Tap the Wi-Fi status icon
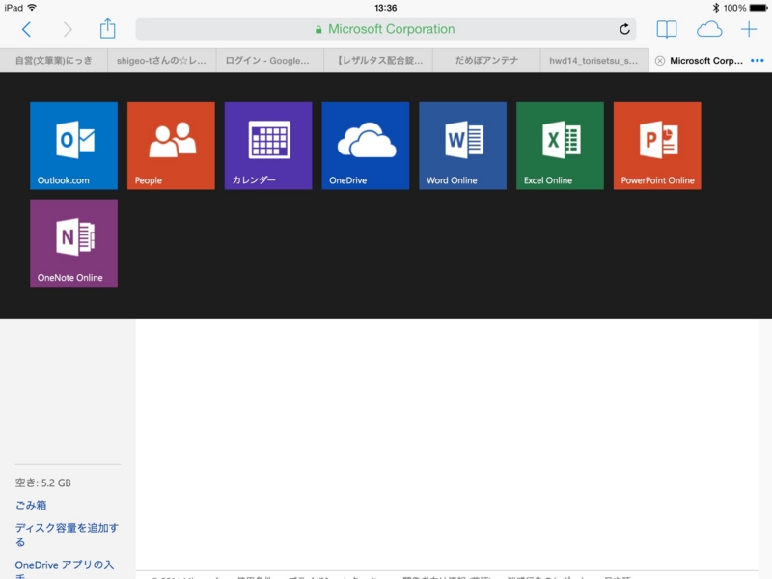This screenshot has width=772, height=579. point(32,8)
